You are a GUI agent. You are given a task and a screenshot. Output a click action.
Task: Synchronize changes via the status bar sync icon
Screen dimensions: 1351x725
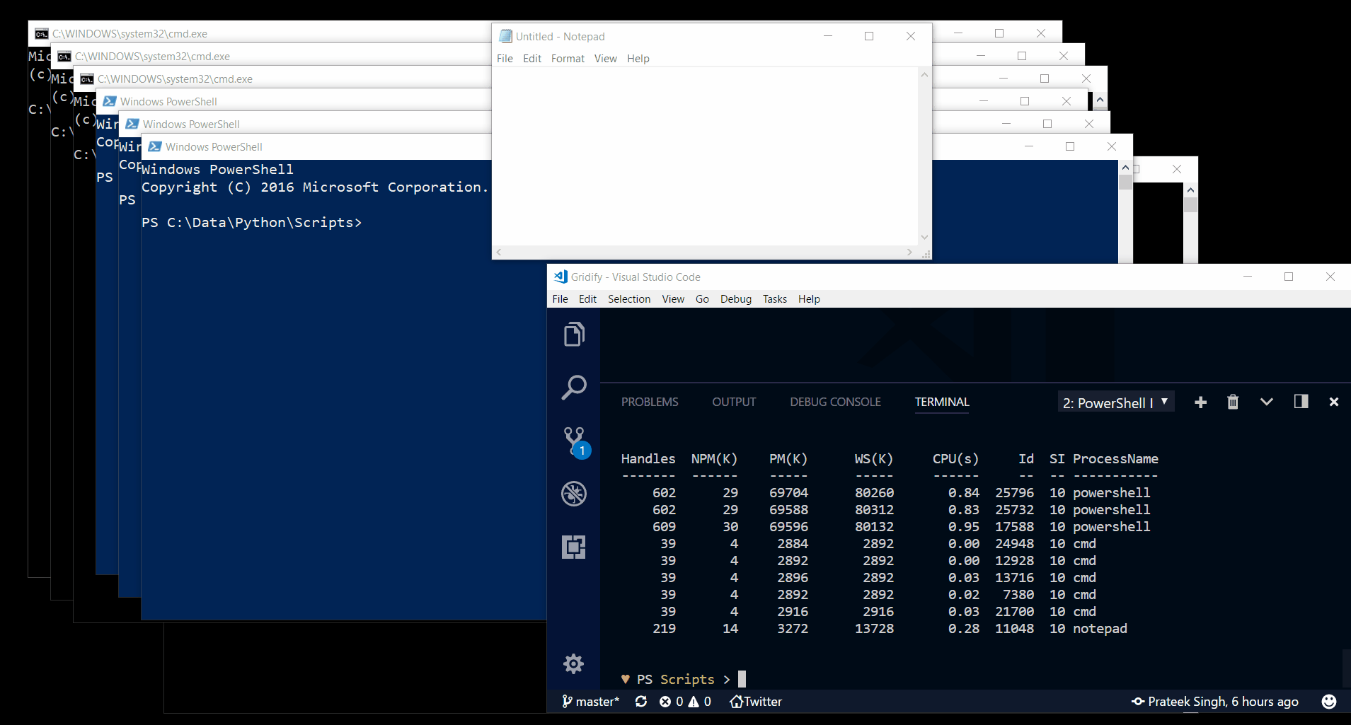pyautogui.click(x=641, y=702)
